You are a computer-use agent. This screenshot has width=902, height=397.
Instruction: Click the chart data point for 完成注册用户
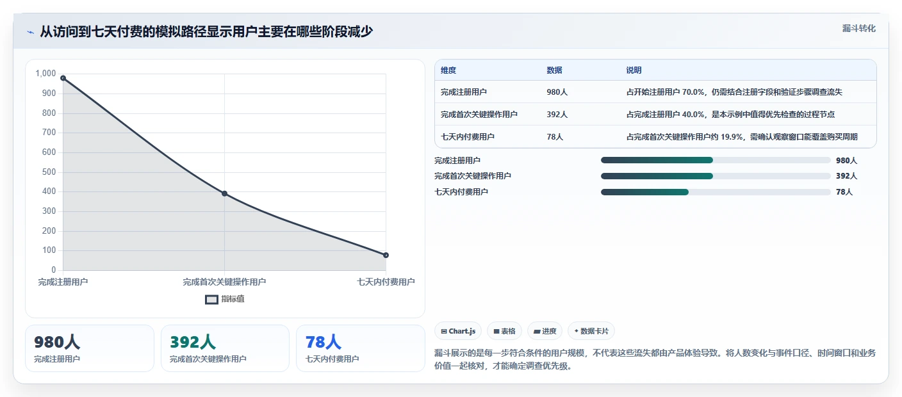(63, 78)
